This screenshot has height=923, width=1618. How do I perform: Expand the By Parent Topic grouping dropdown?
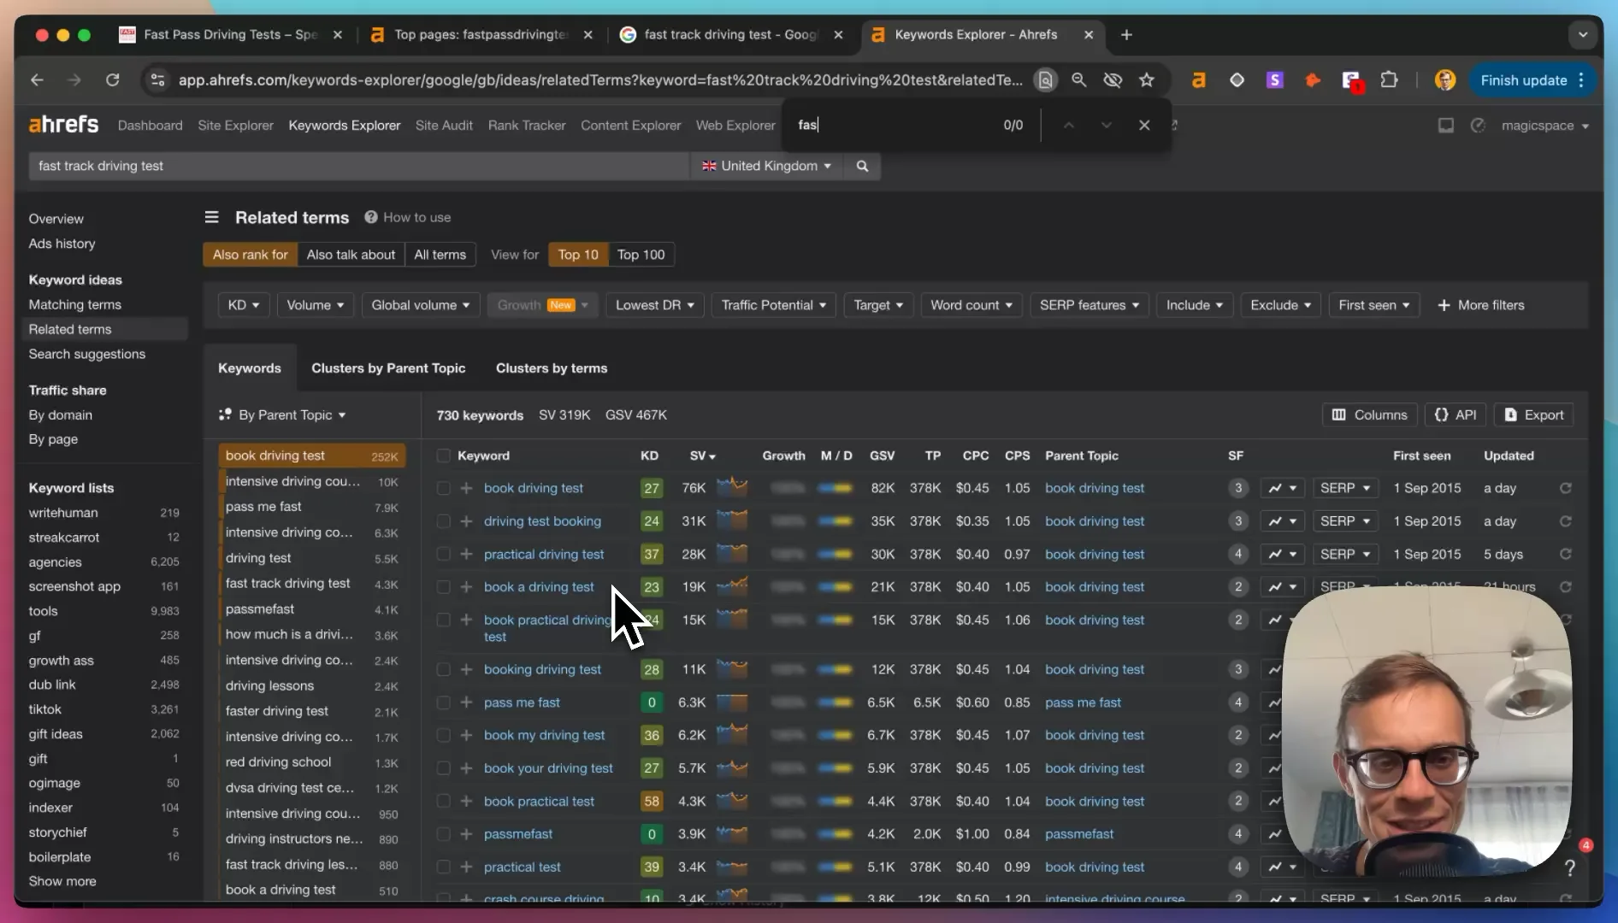tap(283, 414)
